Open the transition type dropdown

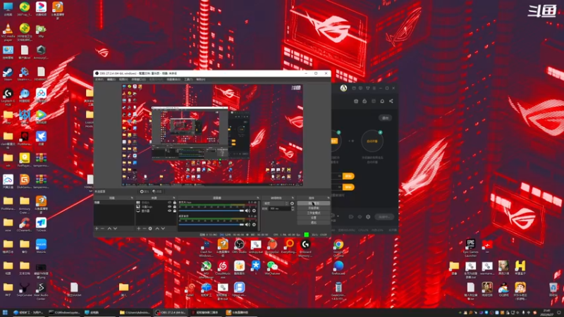coord(276,204)
